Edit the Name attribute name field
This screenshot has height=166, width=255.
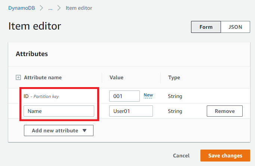(x=59, y=111)
